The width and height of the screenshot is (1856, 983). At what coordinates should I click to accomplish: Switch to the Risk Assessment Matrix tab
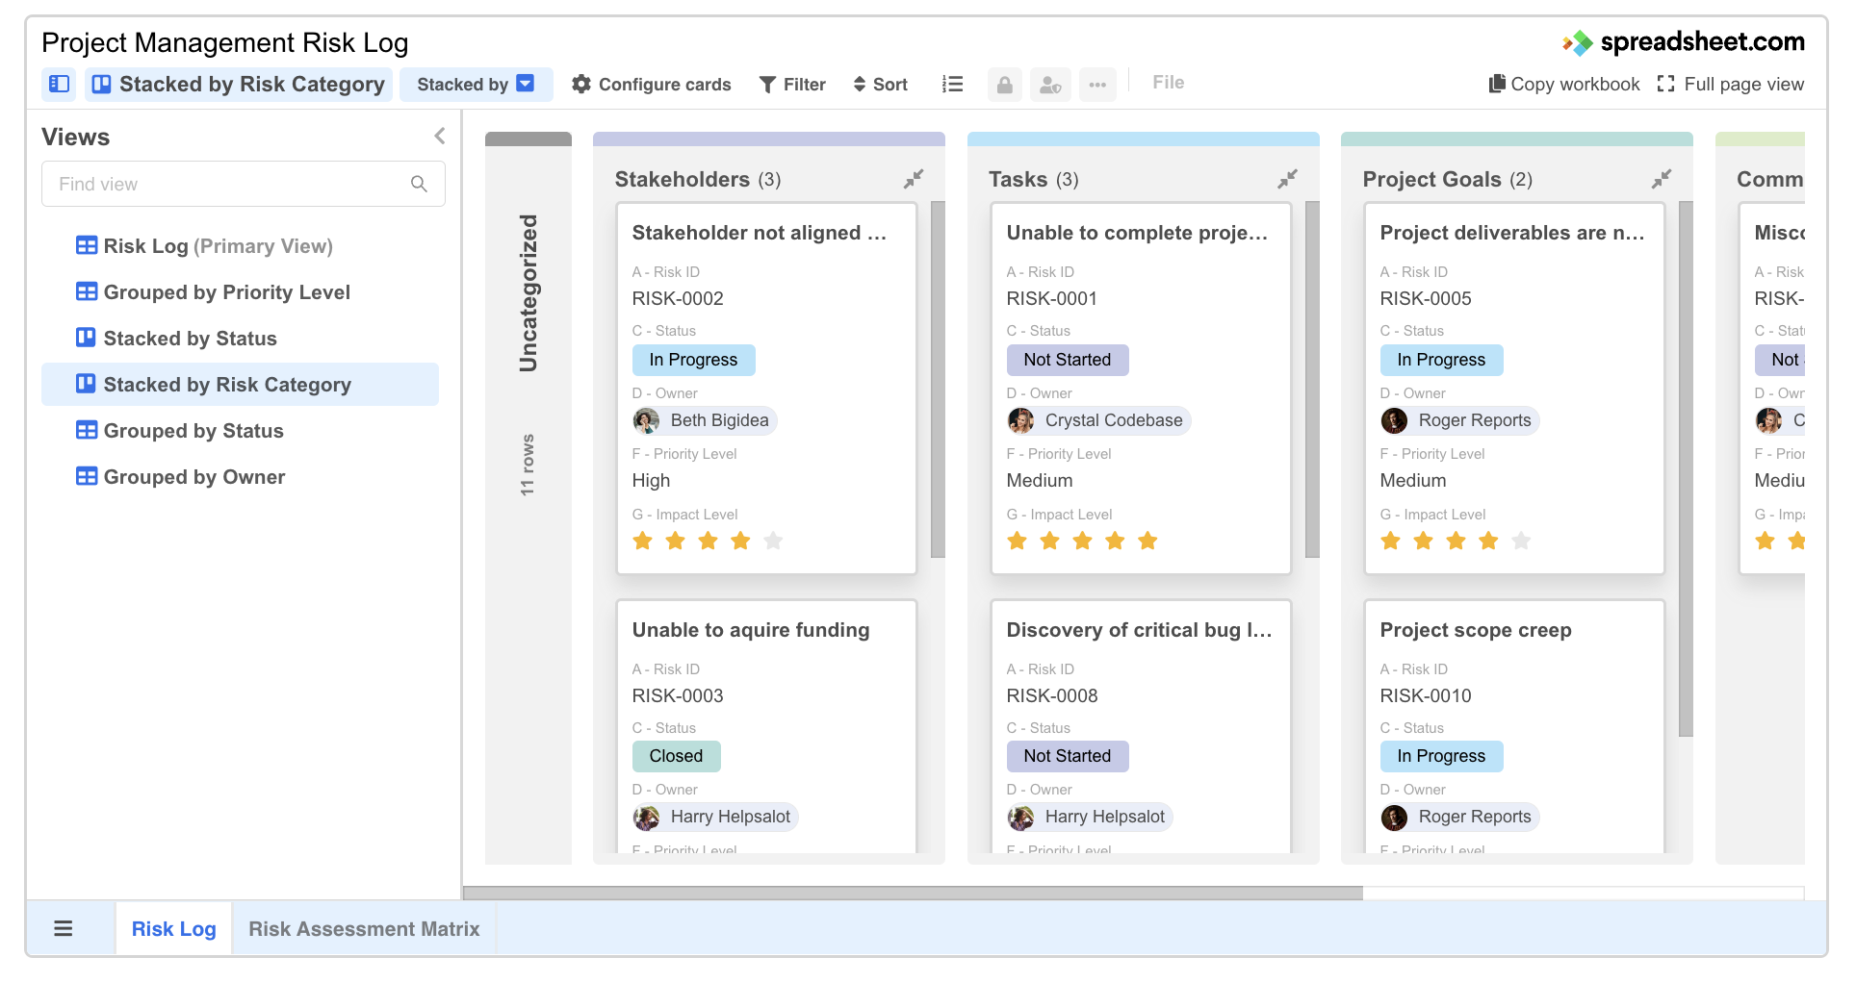(x=364, y=928)
